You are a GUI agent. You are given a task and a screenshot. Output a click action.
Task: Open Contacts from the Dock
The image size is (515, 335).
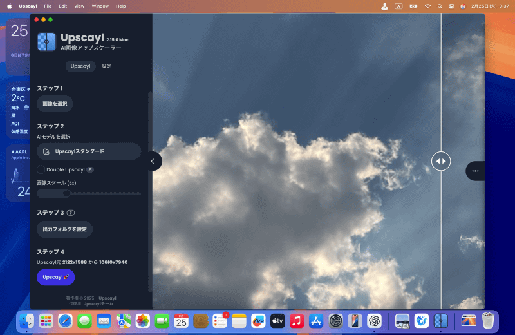tap(200, 321)
